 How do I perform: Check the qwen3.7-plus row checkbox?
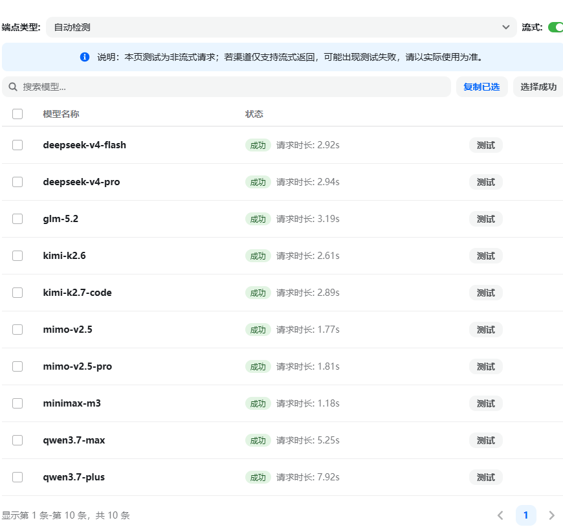click(x=17, y=477)
